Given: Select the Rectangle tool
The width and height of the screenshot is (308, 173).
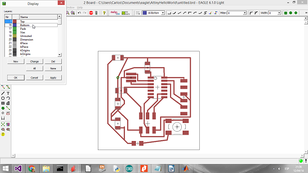Looking at the screenshot, I should [x=3, y=103].
